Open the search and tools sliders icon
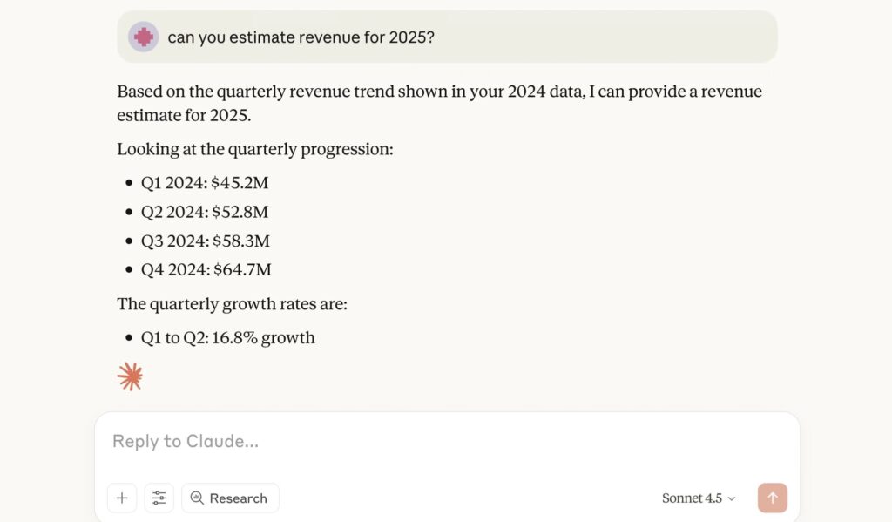 coord(159,498)
